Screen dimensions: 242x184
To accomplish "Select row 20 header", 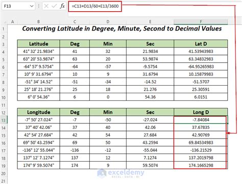I will [x=4, y=174].
